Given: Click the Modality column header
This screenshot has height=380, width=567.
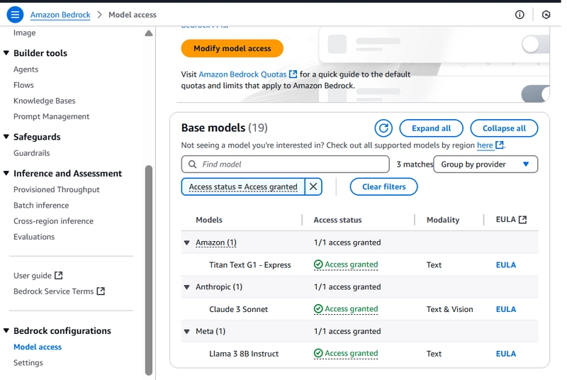Looking at the screenshot, I should pos(443,220).
